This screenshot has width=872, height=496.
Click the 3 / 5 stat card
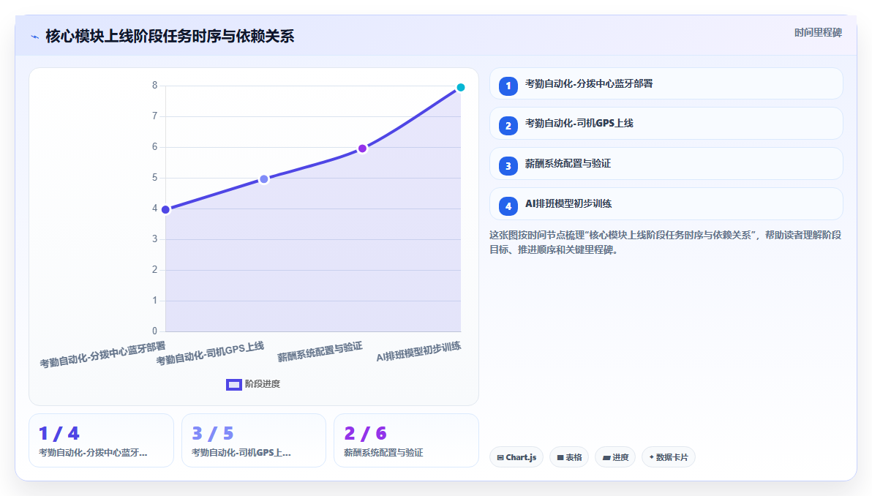pos(254,440)
